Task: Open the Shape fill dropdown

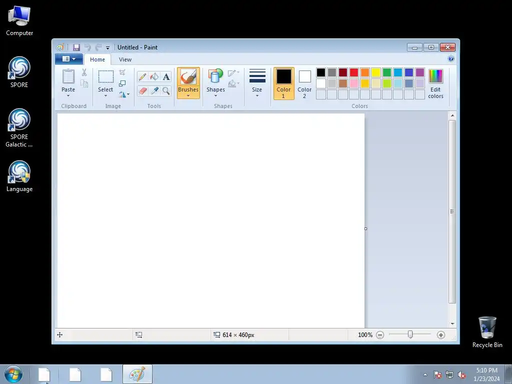Action: 233,83
